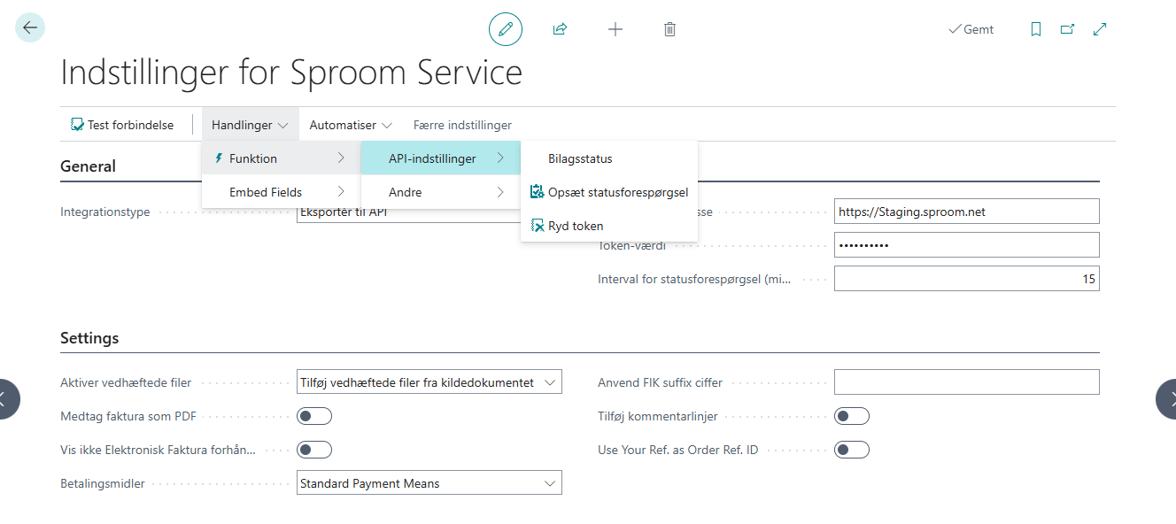Click the Ryd token icon
Image resolution: width=1176 pixels, height=524 pixels.
click(x=537, y=226)
